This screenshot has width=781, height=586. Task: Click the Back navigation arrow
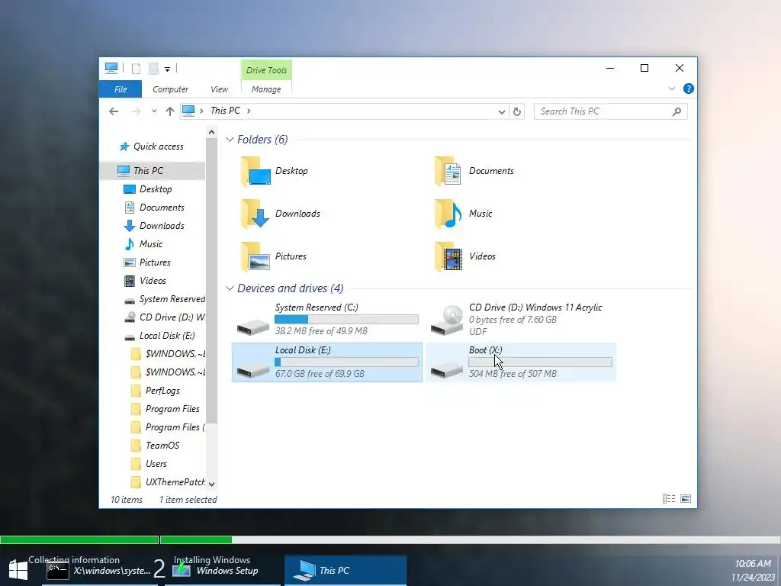(x=114, y=111)
